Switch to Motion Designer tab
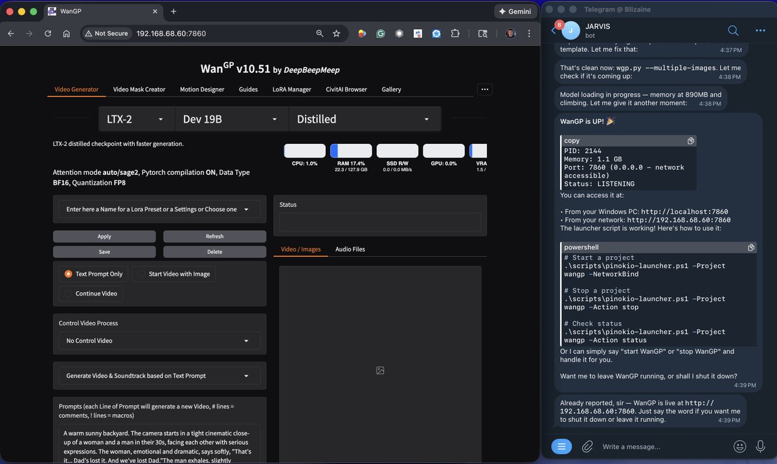Image resolution: width=777 pixels, height=464 pixels. click(x=202, y=89)
